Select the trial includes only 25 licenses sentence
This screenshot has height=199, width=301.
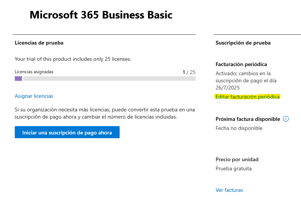pyautogui.click(x=73, y=59)
